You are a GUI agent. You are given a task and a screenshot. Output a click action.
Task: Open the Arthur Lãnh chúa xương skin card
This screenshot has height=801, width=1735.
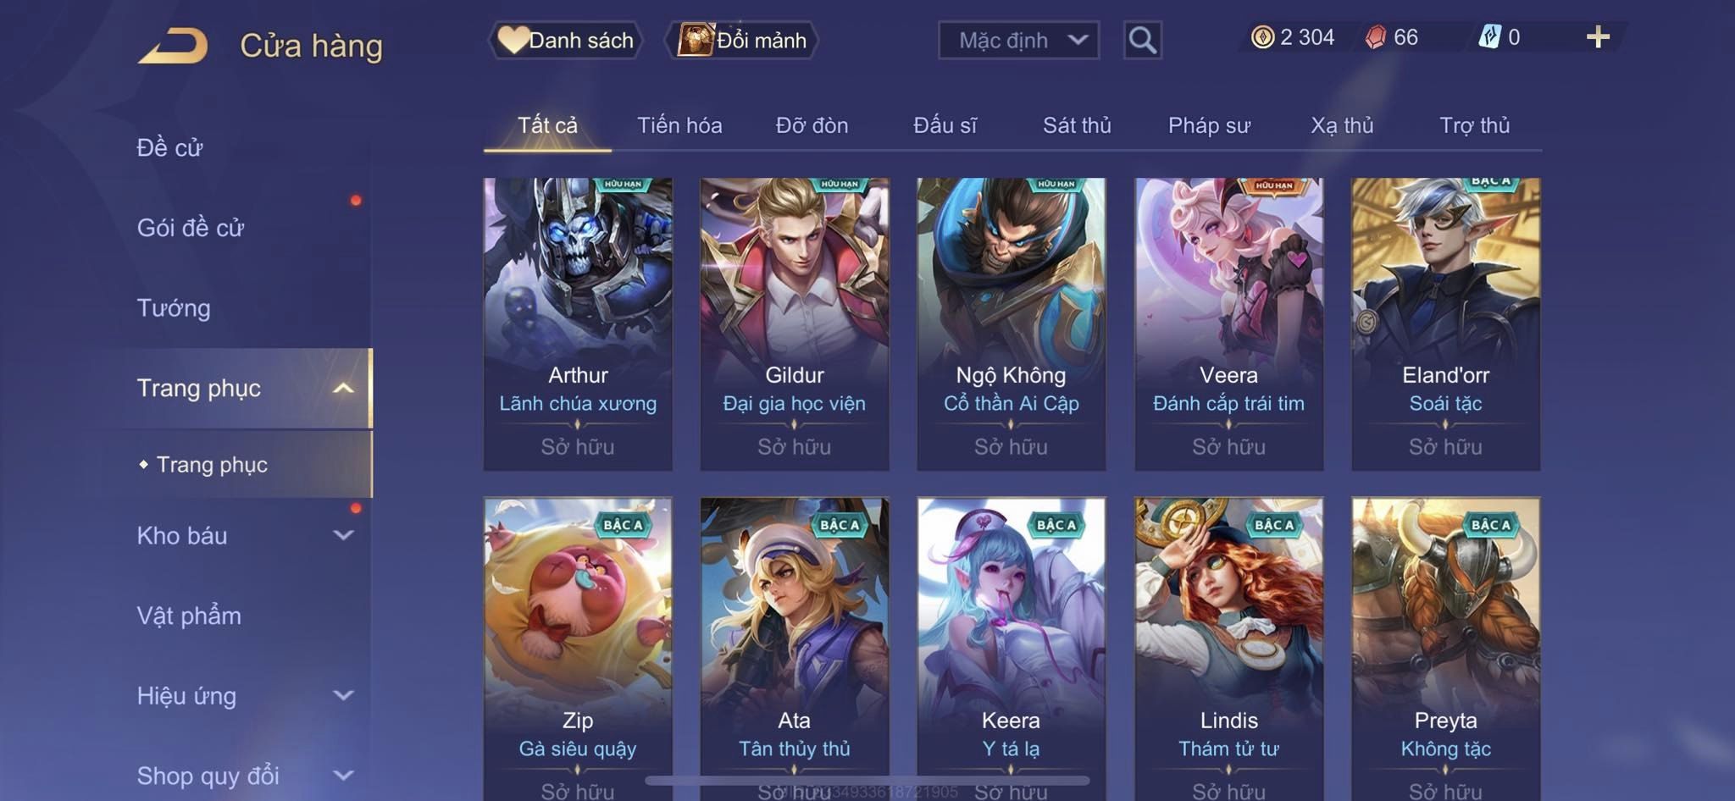(x=578, y=324)
